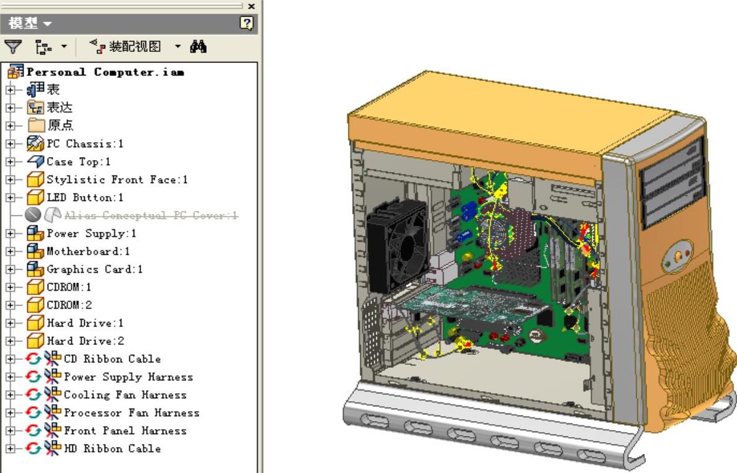This screenshot has height=473, width=737.
Task: Open the tree display options icon
Action: [x=43, y=46]
